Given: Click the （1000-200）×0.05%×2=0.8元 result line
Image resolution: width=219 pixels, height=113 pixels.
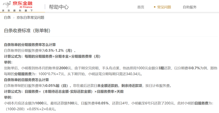Looking at the screenshot, I should click(x=31, y=109).
